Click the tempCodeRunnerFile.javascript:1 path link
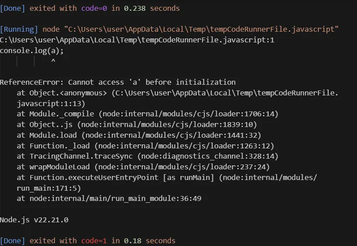Viewport: 357px width, 246px height. (137, 40)
